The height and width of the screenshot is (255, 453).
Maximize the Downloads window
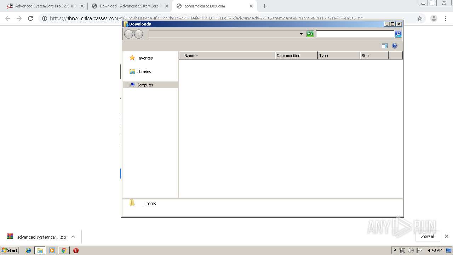[393, 24]
